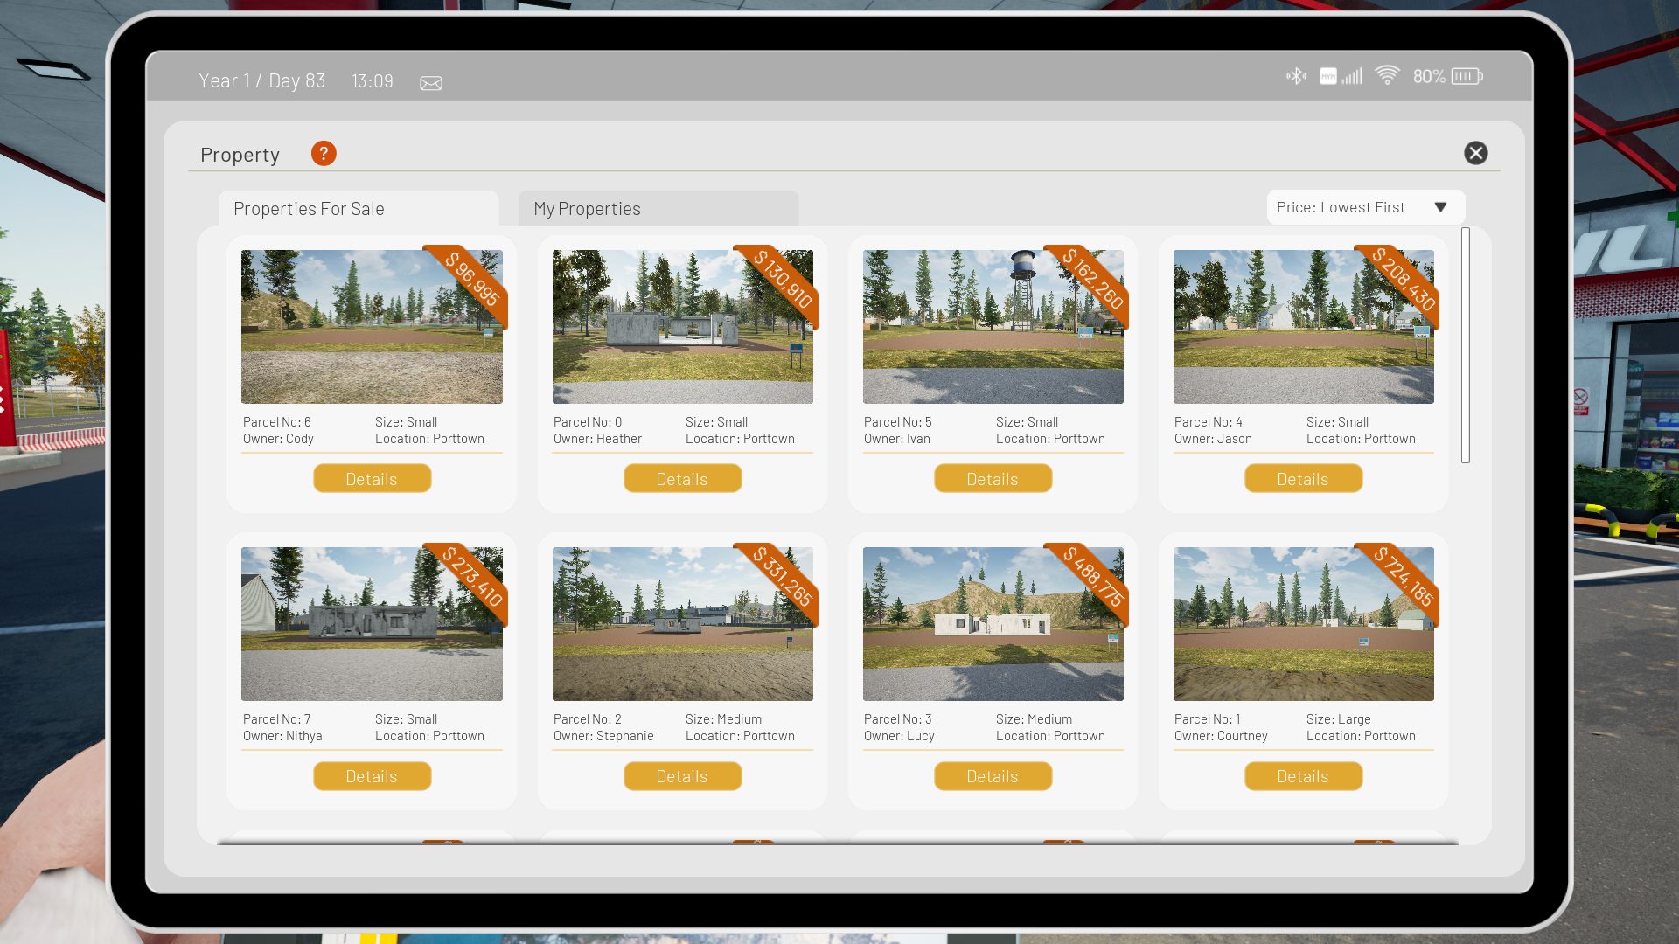Viewport: 1679px width, 944px height.
Task: Click Details for Lucy's Parcel 3
Action: pos(993,776)
